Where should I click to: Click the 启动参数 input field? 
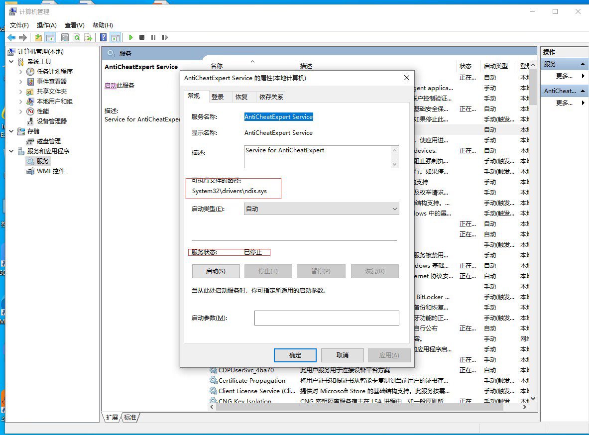[x=327, y=318]
